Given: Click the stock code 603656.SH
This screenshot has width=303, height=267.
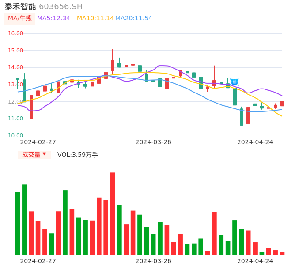Looking at the screenshot, I should 61,7.
